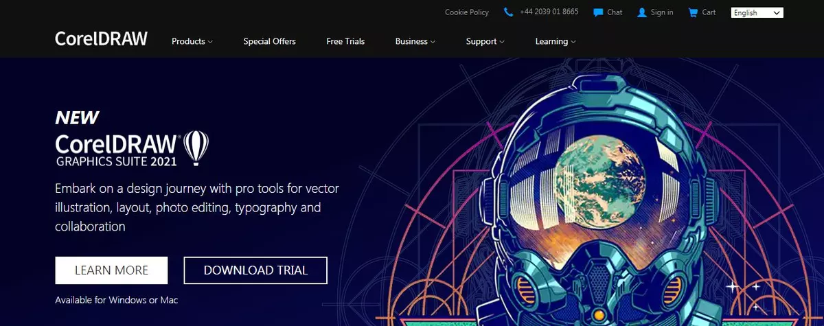Screen dimensions: 824x326
Task: Click the hot air balloon logo
Action: pos(197,148)
